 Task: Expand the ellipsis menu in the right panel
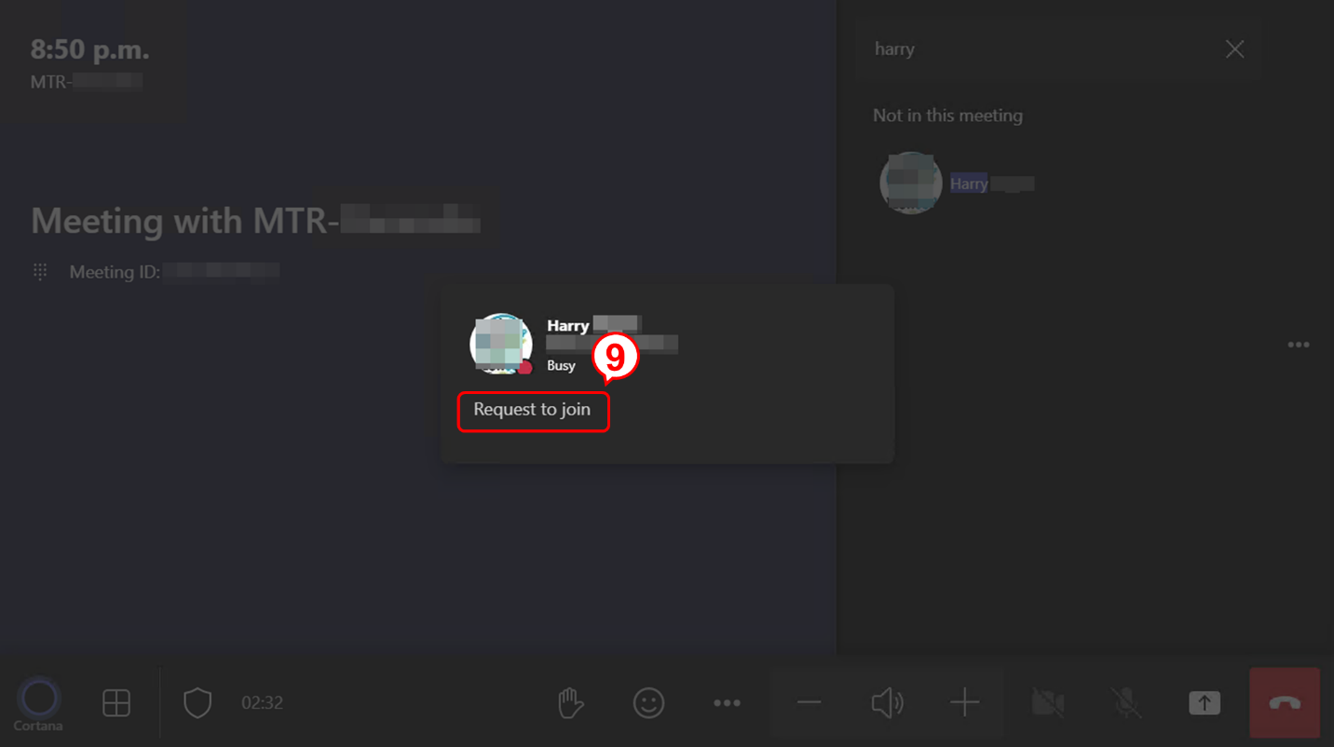1298,345
